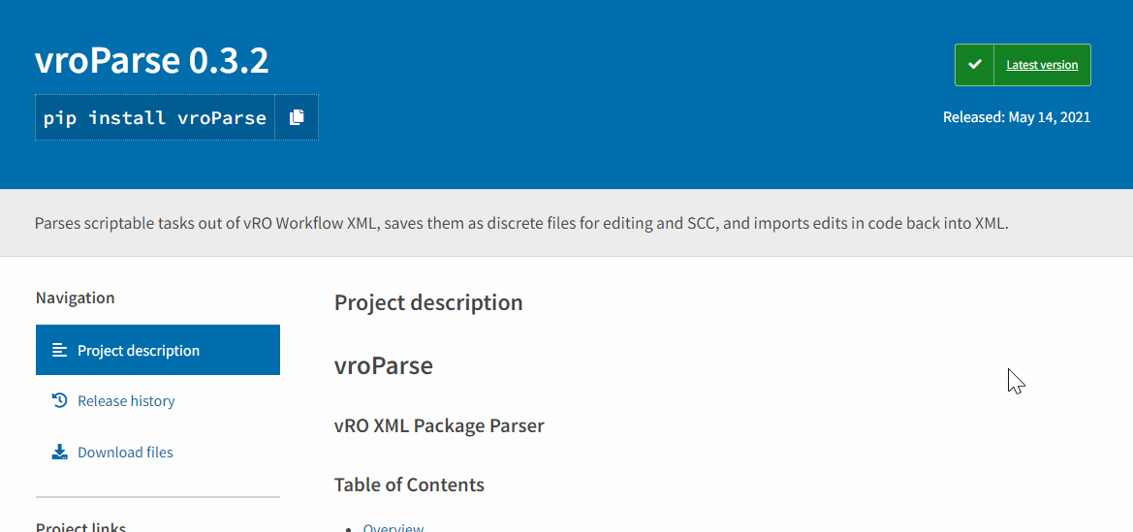Click the 'vRO XML Package Parser' subheading
The width and height of the screenshot is (1133, 532).
coord(439,425)
